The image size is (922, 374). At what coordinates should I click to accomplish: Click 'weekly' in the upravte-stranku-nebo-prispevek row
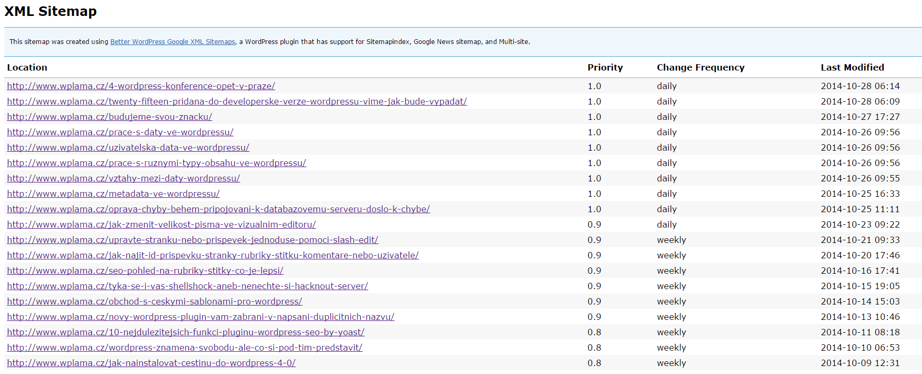tap(672, 240)
